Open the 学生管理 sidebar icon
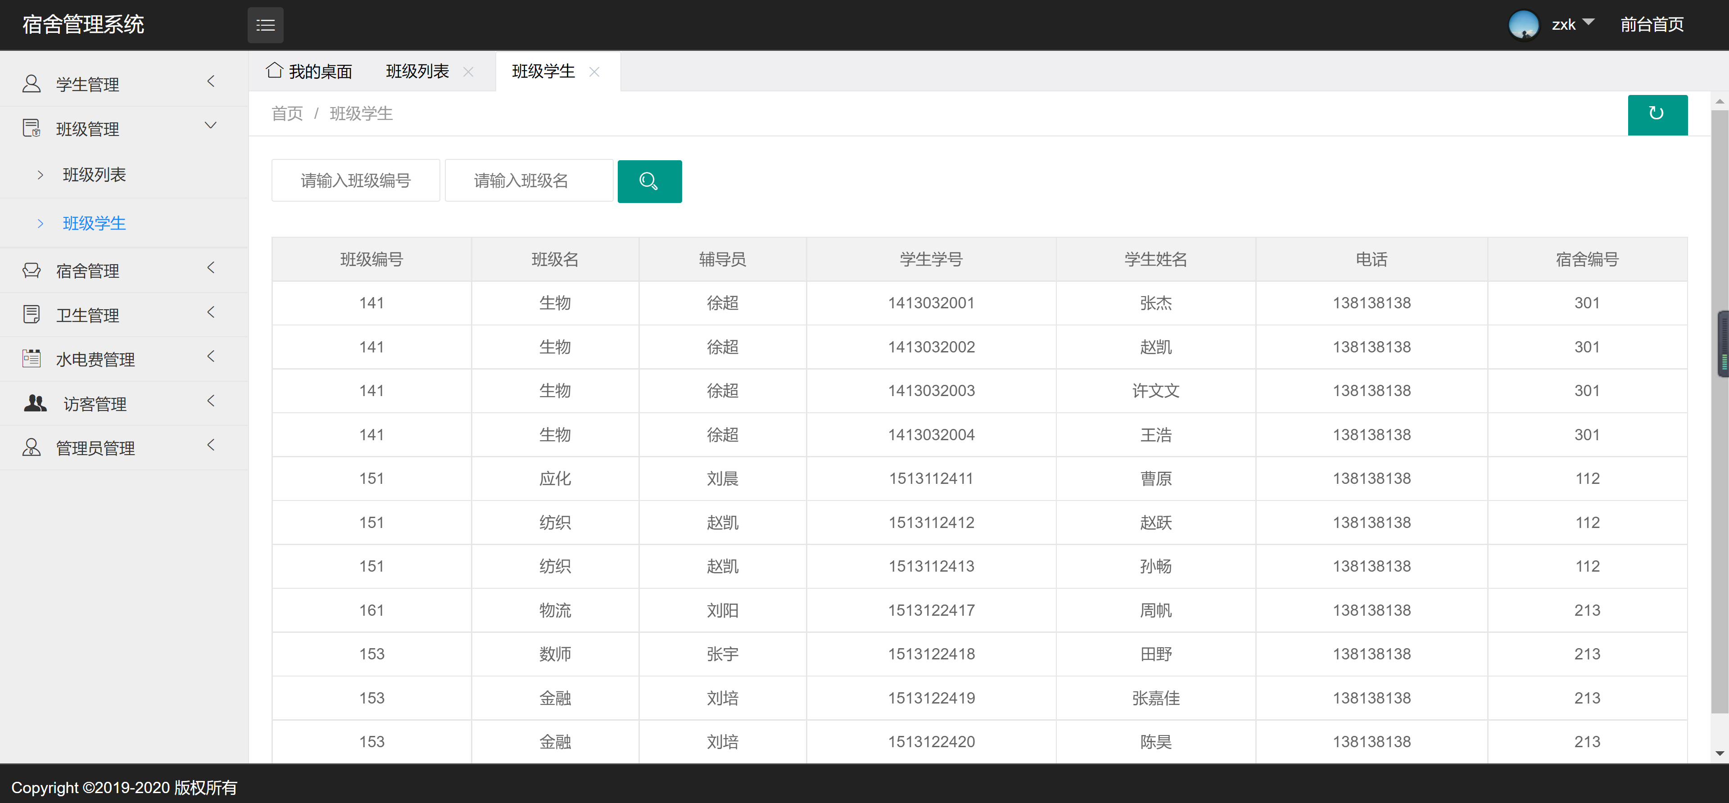Viewport: 1729px width, 803px height. point(31,82)
